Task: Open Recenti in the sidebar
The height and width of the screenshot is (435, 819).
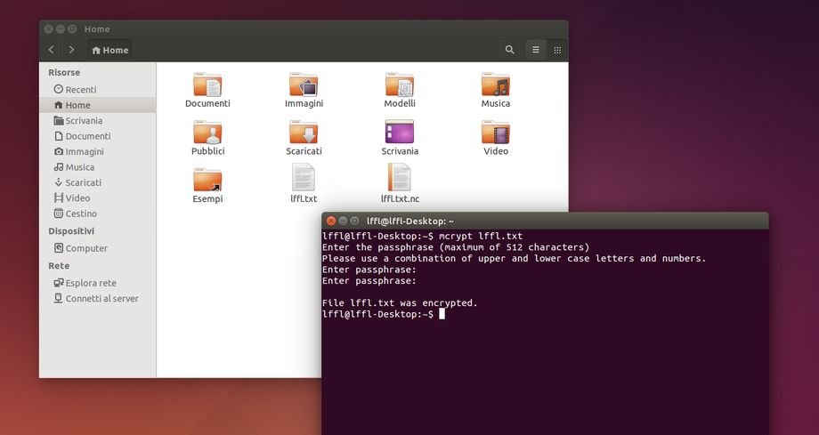Action: (80, 90)
